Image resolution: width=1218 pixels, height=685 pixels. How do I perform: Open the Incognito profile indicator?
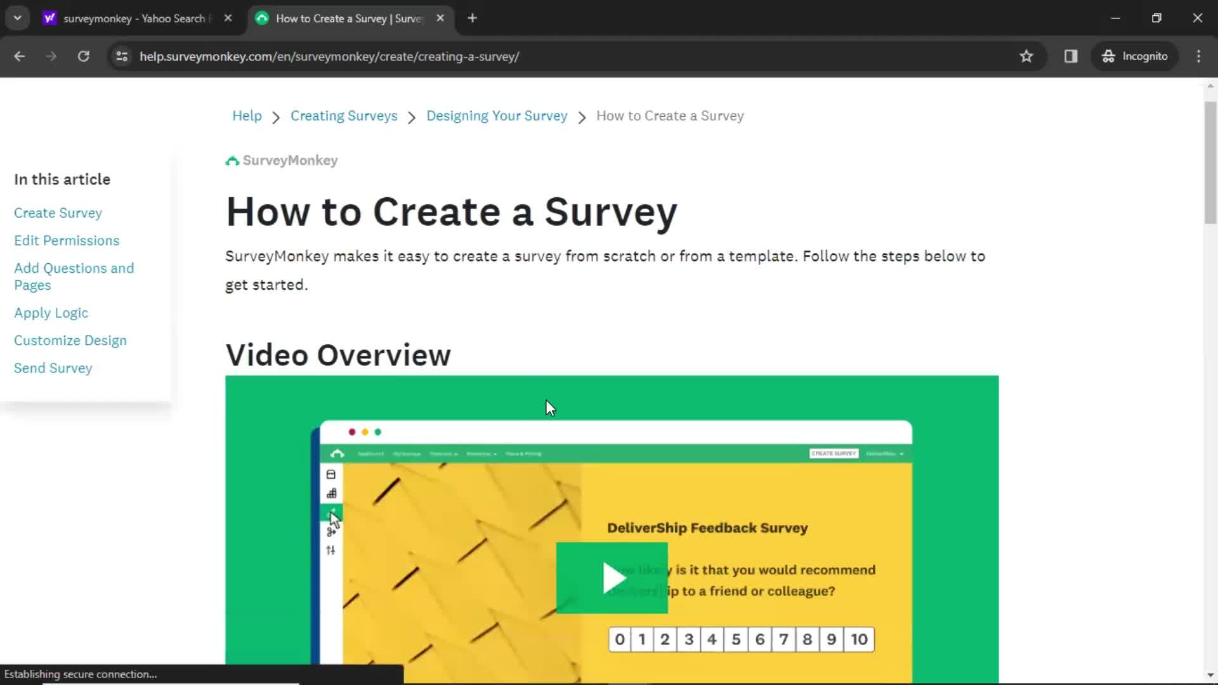1135,56
